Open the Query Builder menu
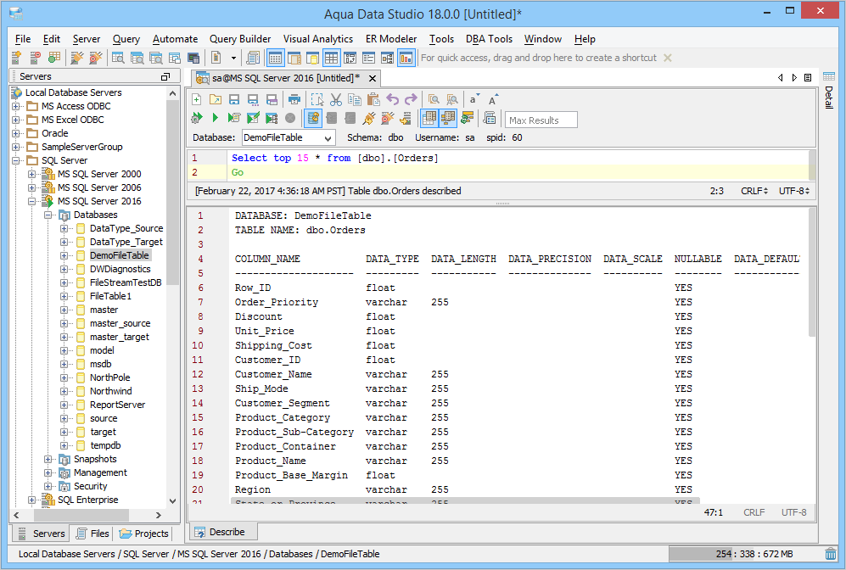The width and height of the screenshot is (846, 570). 240,39
